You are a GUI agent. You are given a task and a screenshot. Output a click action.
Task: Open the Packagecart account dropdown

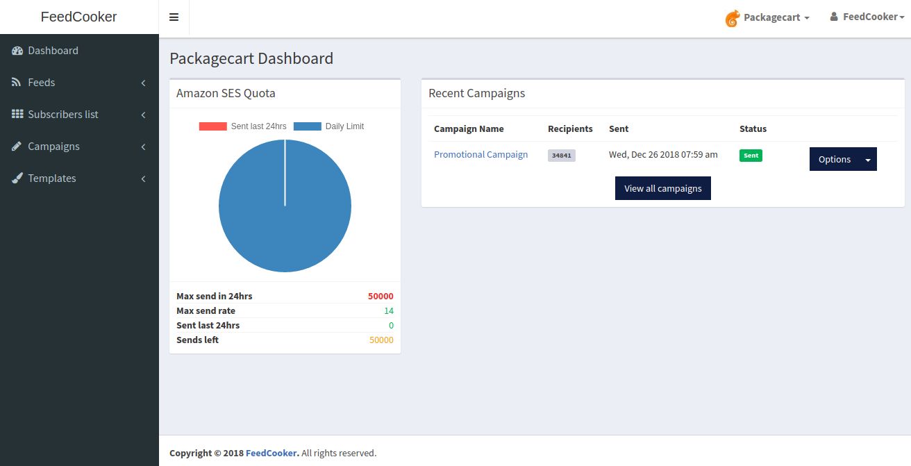coord(776,17)
